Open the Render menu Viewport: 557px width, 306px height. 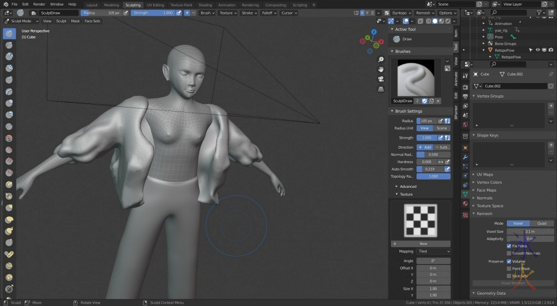coord(39,4)
